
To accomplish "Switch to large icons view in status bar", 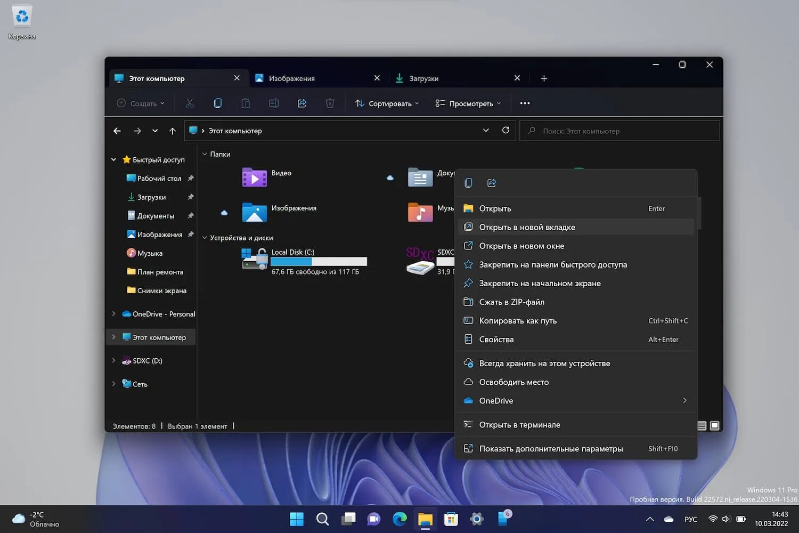I will (714, 426).
